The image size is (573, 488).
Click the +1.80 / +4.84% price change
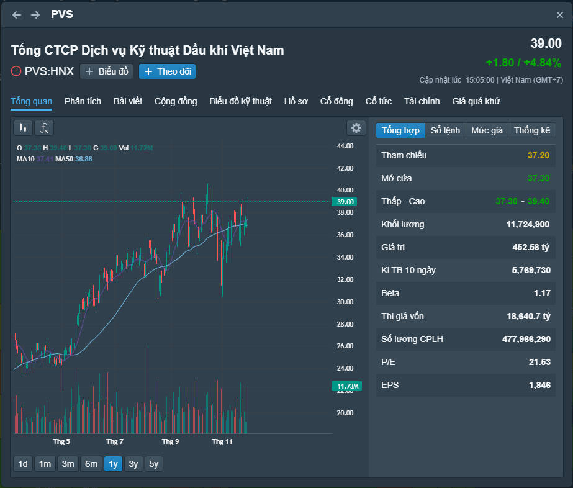(x=523, y=63)
